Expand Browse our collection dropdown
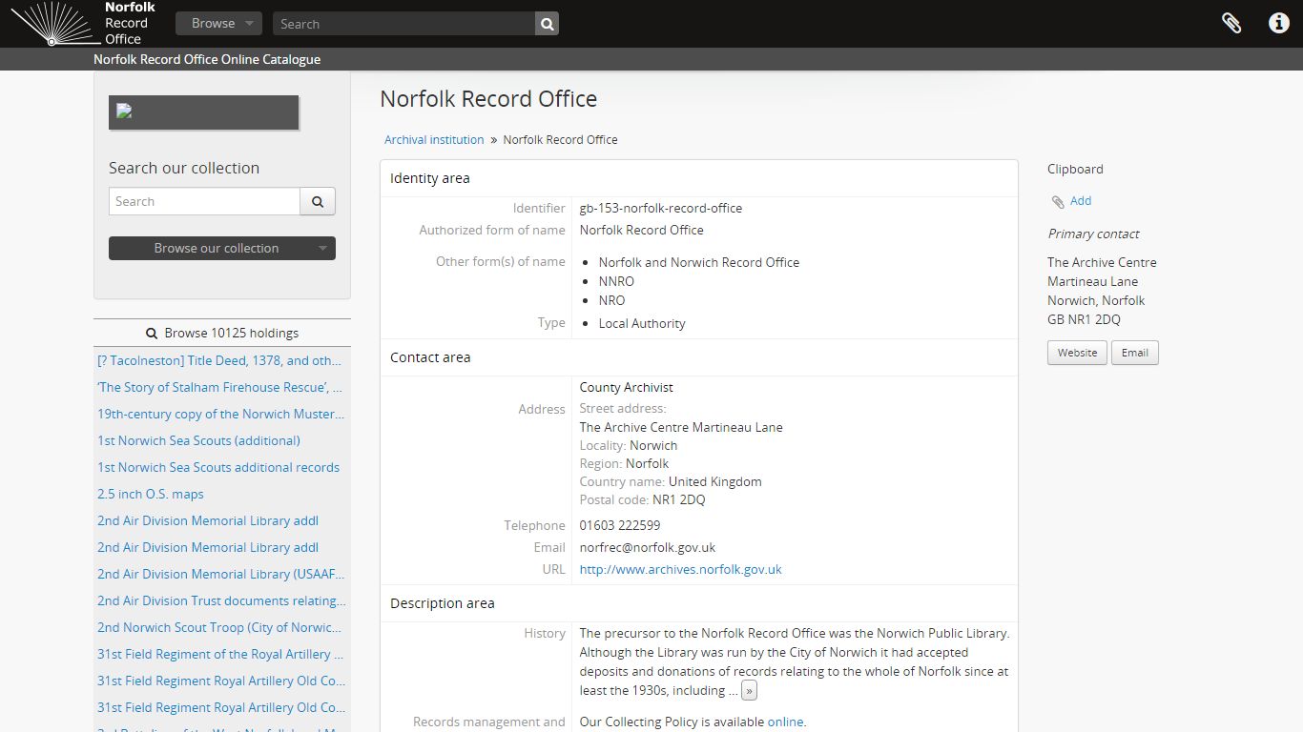Image resolution: width=1303 pixels, height=732 pixels. point(222,248)
